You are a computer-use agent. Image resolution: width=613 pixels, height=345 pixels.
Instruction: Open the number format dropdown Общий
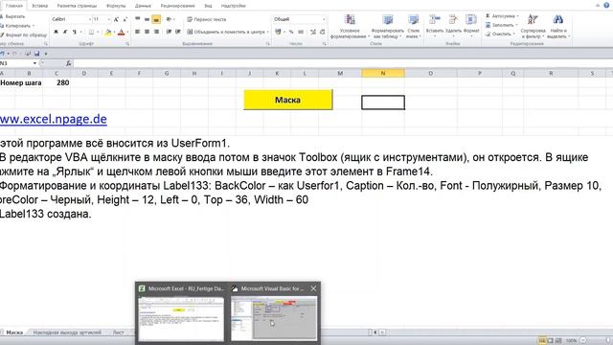[324, 19]
